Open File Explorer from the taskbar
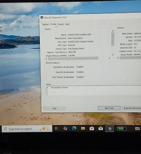Viewport: 141px width, 154px height. pyautogui.click(x=83, y=128)
